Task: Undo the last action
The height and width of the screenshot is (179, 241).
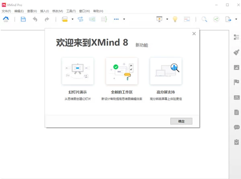Action: pyautogui.click(x=35, y=19)
